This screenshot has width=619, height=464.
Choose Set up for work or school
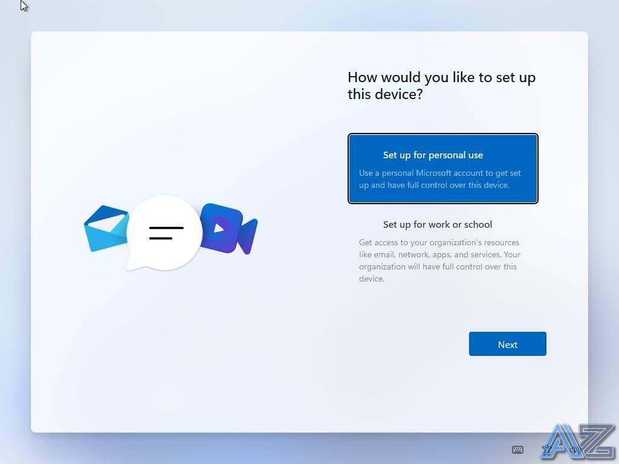pyautogui.click(x=442, y=251)
